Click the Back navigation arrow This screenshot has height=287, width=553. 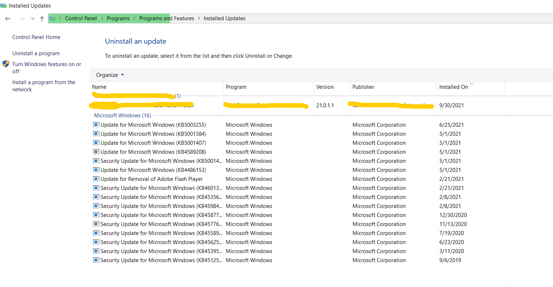pos(8,19)
